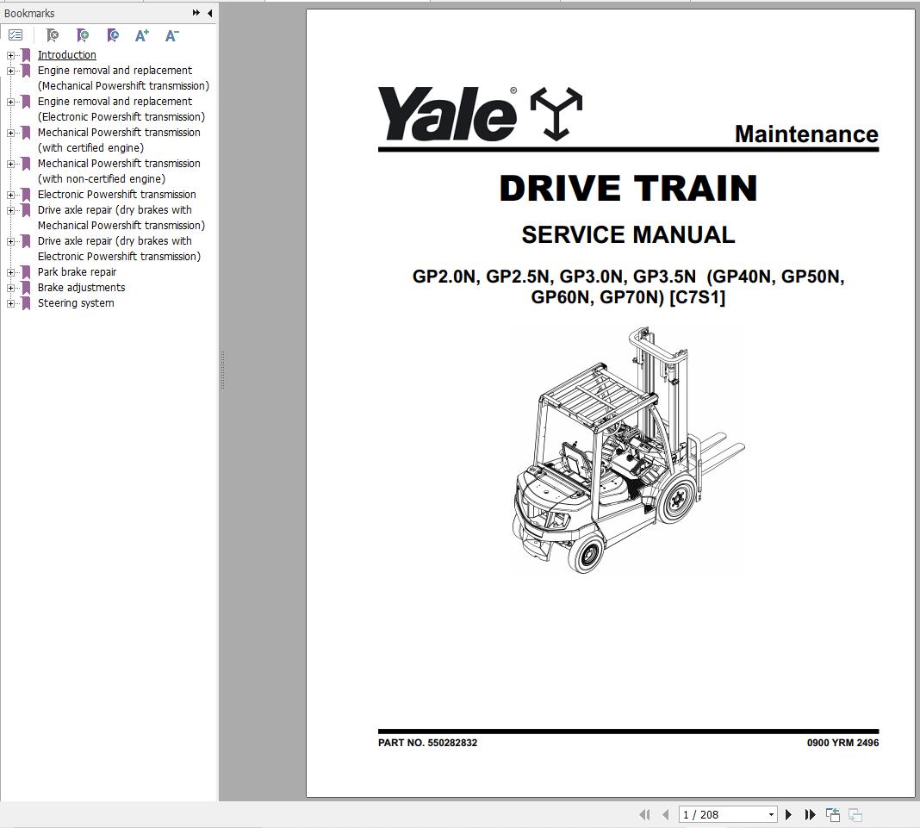The image size is (920, 828).
Task: Expand the Electronic Powershift transmission bookmark
Action: (10, 195)
